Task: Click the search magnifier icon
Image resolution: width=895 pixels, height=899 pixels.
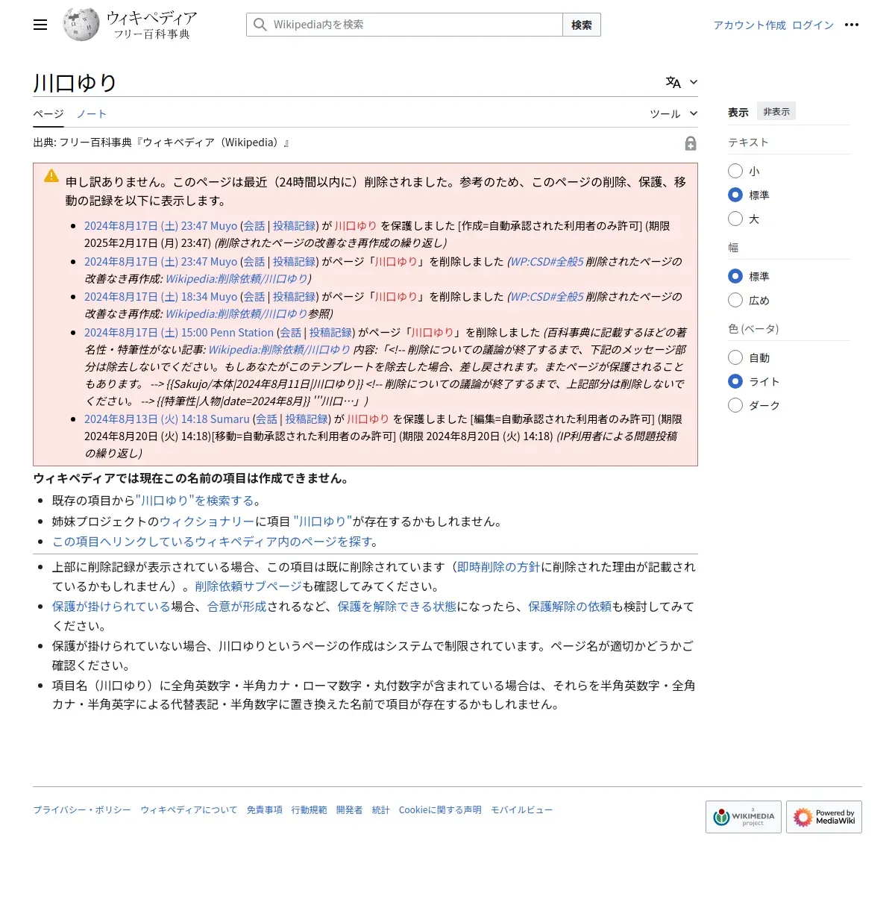Action: tap(260, 25)
